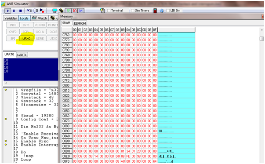Screen dimensions: 265x164
Task: Start the simulation with the Run button
Action: click(8, 11)
